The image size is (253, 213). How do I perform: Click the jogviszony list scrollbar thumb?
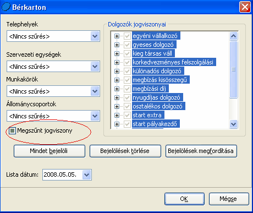coord(233,69)
